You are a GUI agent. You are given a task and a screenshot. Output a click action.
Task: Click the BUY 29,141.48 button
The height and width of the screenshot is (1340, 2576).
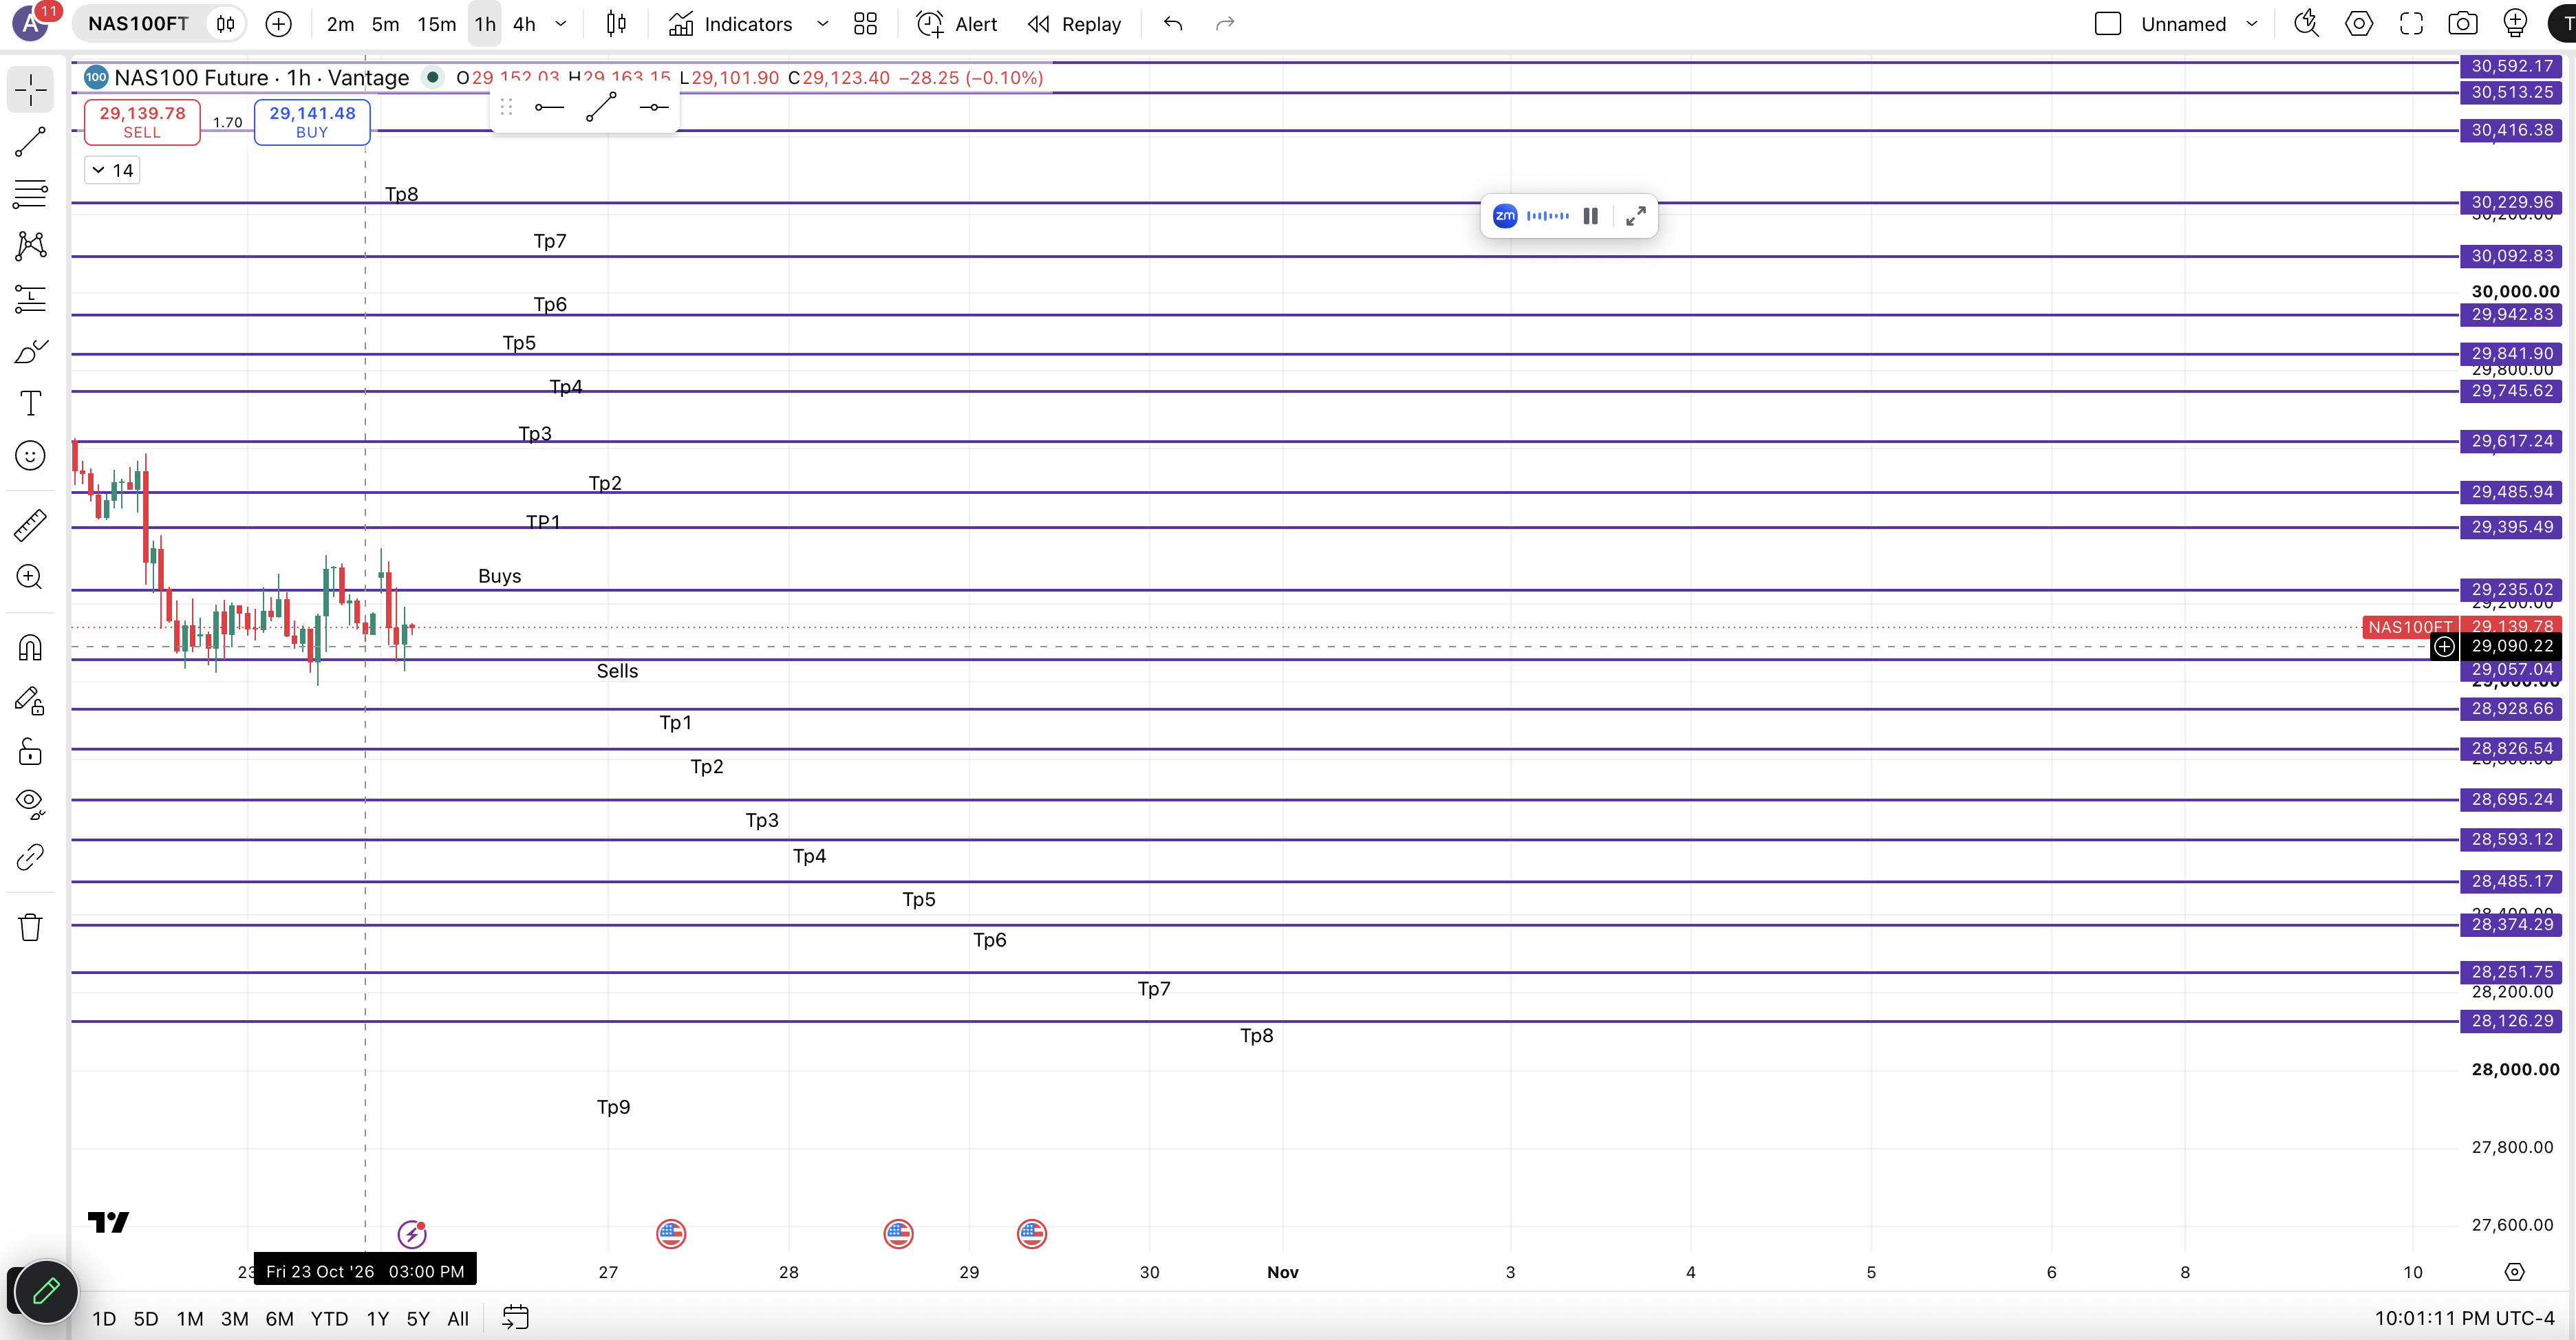coord(312,122)
